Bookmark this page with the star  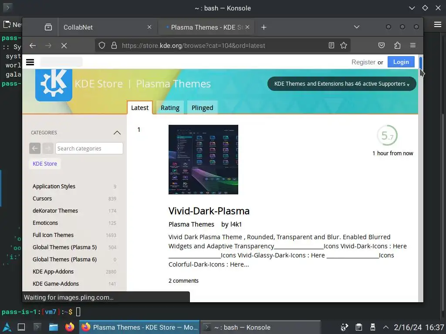pyautogui.click(x=344, y=45)
